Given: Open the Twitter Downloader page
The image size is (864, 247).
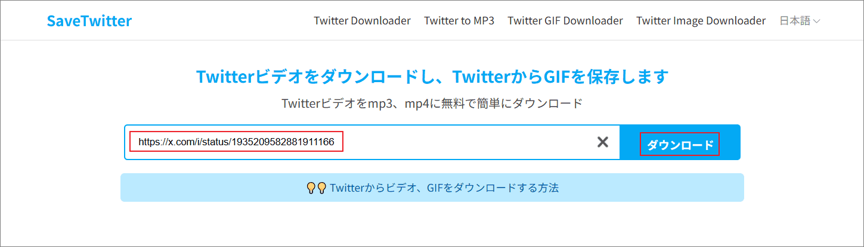Looking at the screenshot, I should (x=362, y=21).
